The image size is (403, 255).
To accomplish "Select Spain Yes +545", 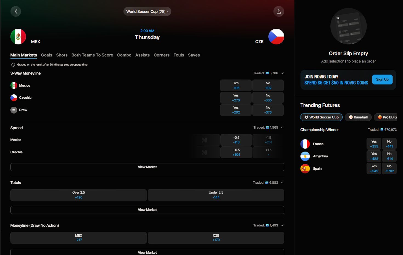I will 374,169.
